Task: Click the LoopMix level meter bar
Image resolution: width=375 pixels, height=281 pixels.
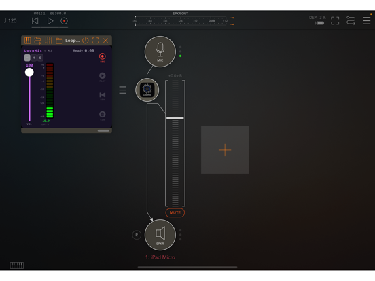Action: [50, 90]
